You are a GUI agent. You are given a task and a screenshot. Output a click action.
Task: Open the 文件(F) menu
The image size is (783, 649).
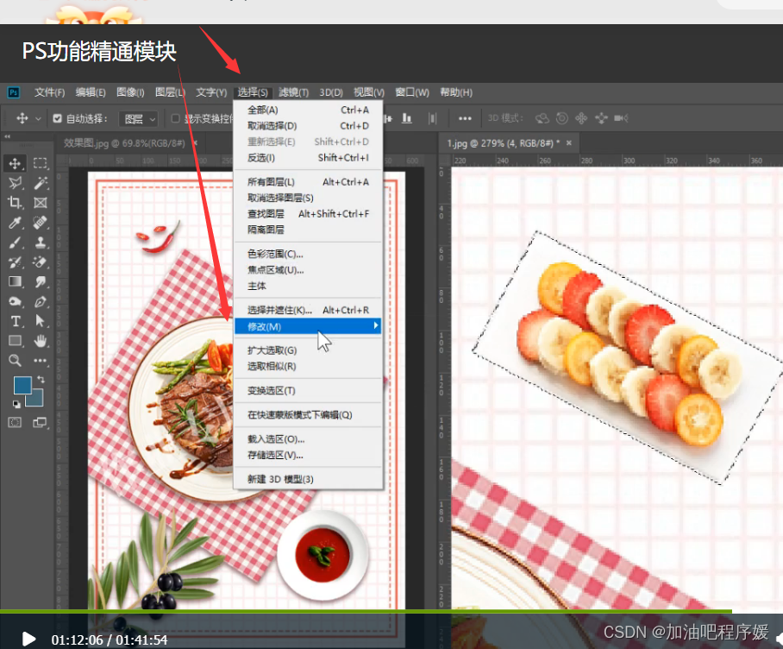[x=49, y=92]
